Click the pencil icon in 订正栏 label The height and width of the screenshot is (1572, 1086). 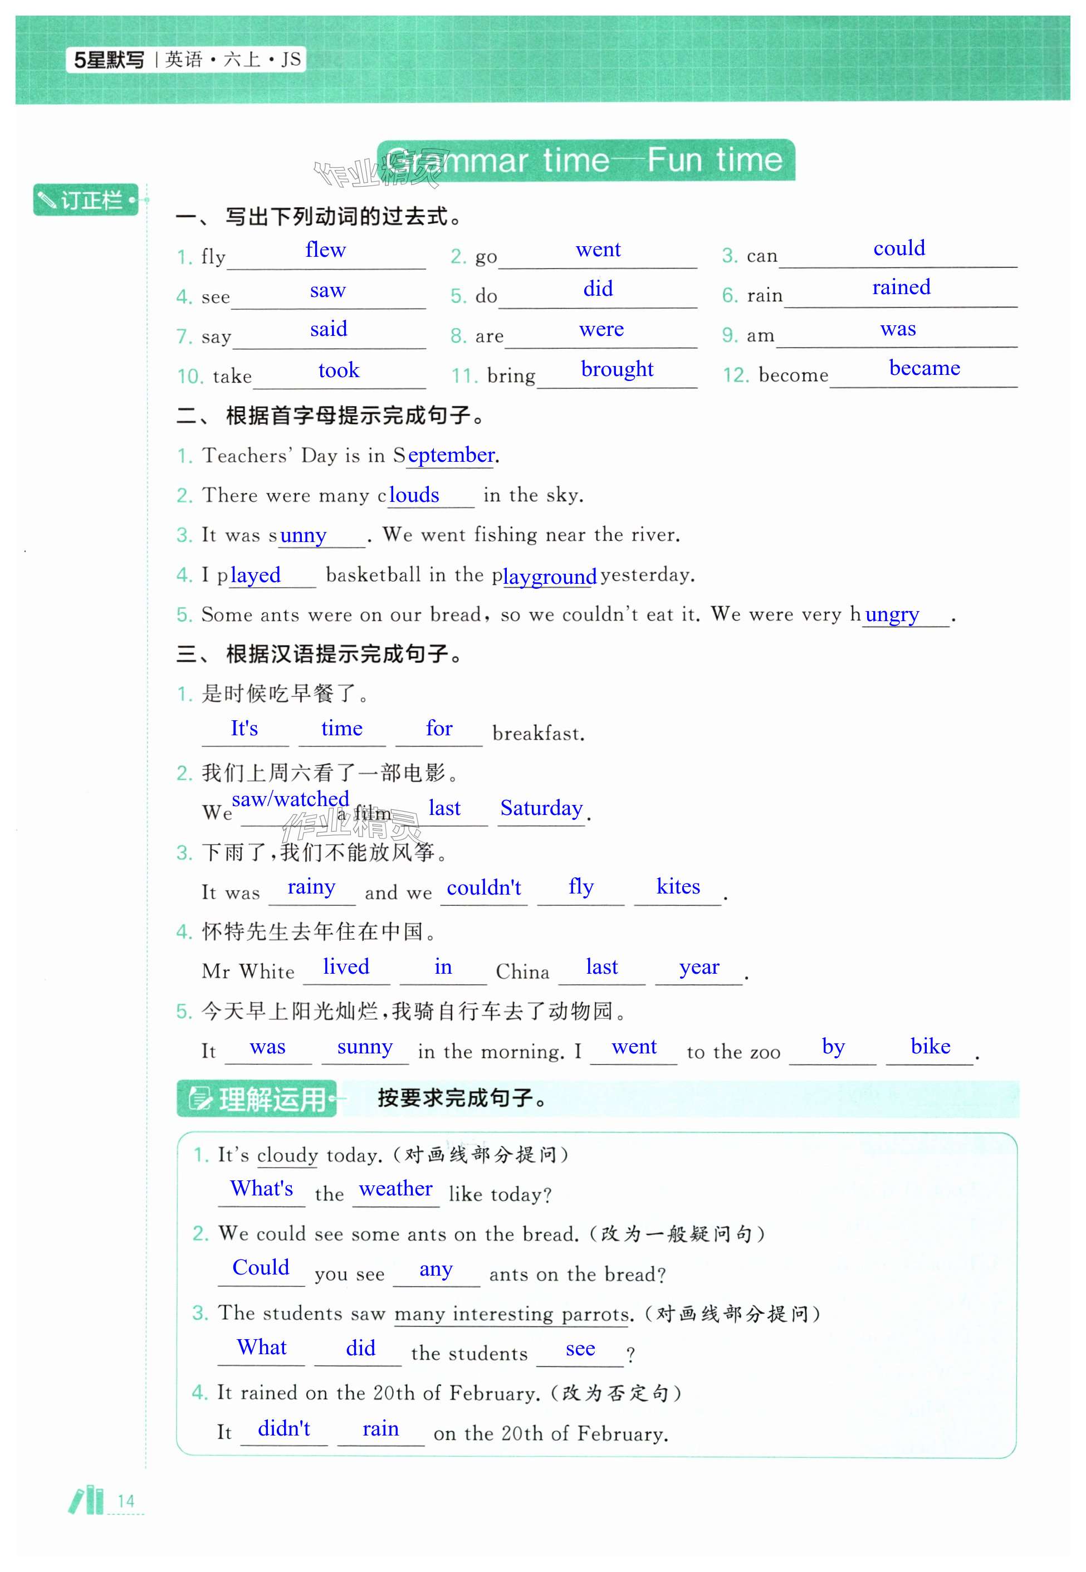point(48,200)
